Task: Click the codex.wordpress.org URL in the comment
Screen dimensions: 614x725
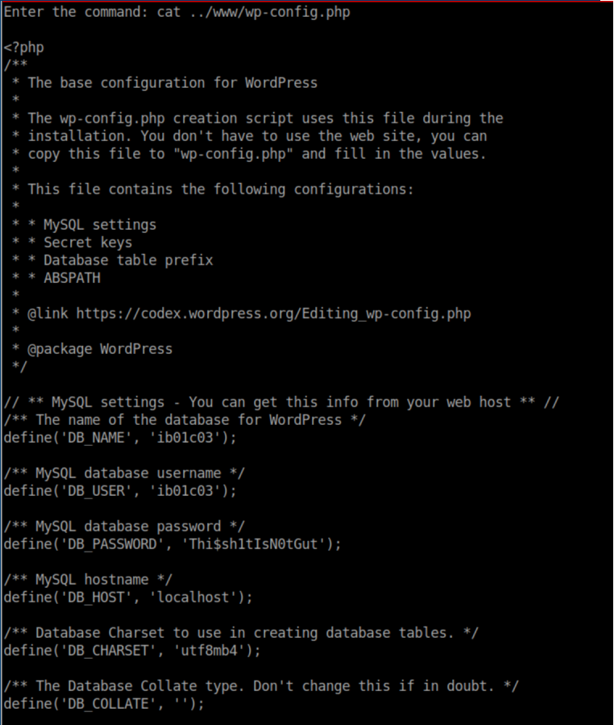Action: pos(273,314)
